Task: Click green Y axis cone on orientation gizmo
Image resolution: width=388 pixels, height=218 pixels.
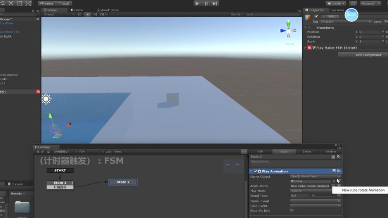Action: coord(288,24)
